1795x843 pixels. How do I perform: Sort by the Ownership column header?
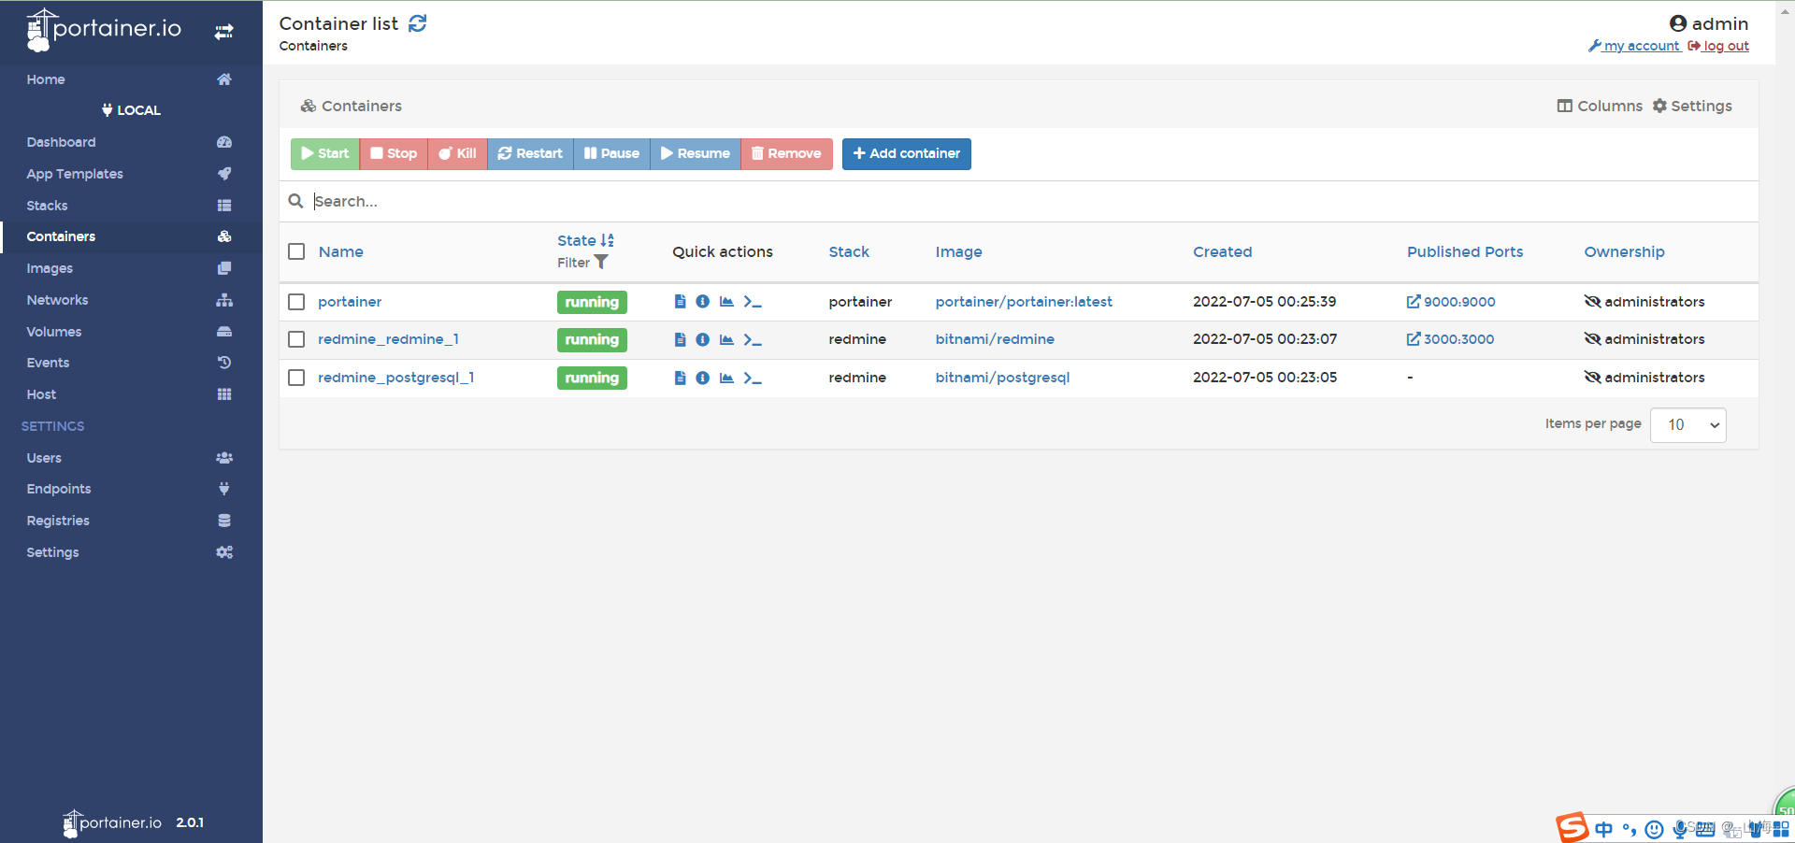[x=1624, y=251]
